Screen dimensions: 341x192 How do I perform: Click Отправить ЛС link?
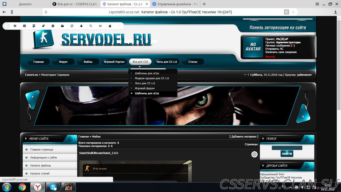(274, 49)
